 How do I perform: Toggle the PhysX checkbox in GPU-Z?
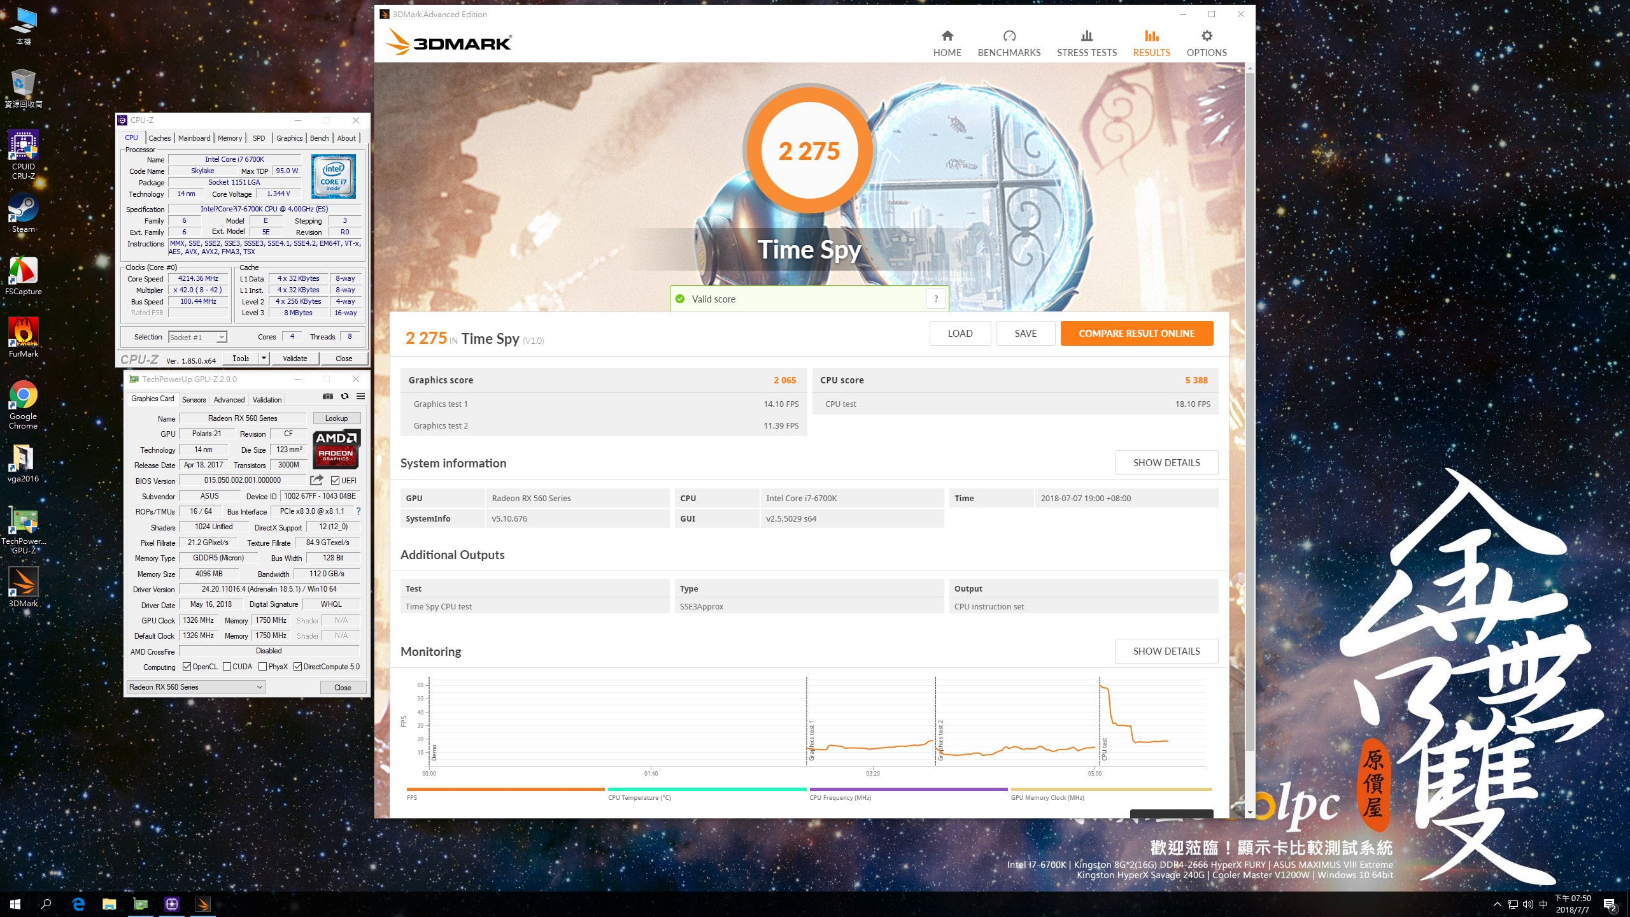tap(262, 667)
